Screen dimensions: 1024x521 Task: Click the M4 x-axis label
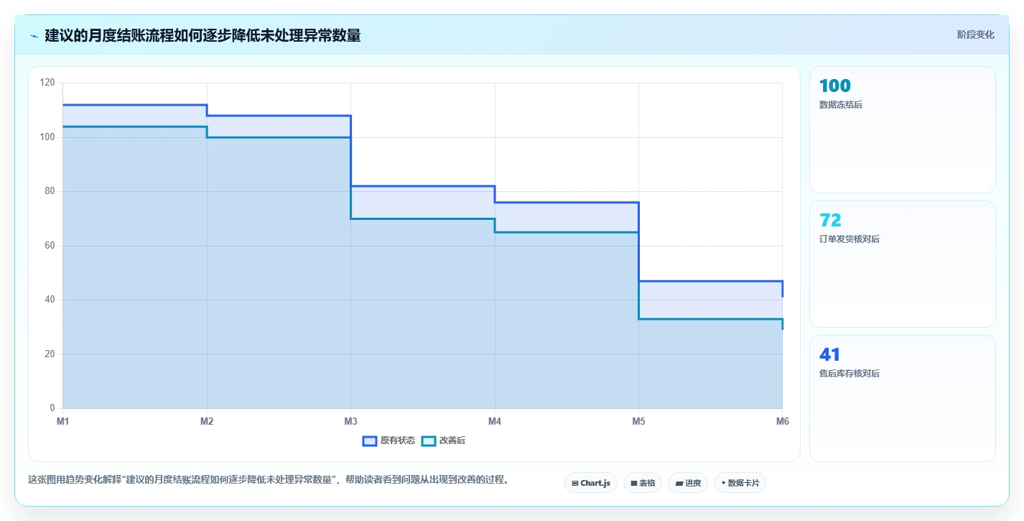click(x=495, y=422)
